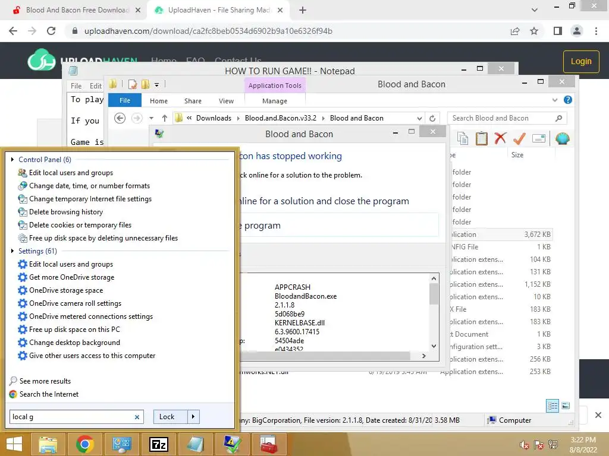Open the red toolbox icon on taskbar

pos(269,444)
